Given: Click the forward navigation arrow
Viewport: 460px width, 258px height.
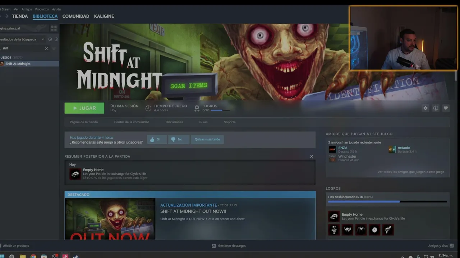Looking at the screenshot, I should tap(6, 16).
